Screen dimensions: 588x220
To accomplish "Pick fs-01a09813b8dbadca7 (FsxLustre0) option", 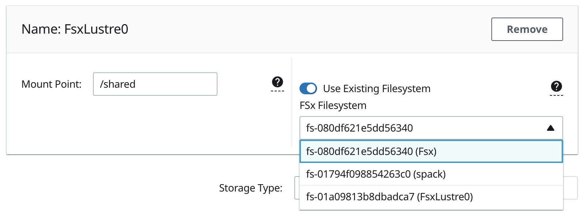I will pyautogui.click(x=431, y=197).
